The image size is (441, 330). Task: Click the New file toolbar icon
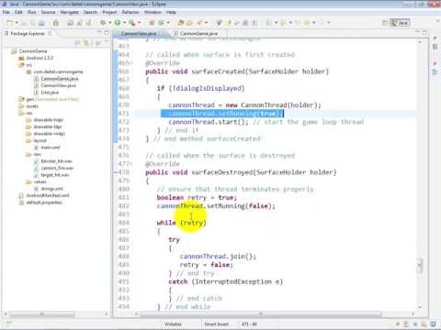click(x=9, y=23)
